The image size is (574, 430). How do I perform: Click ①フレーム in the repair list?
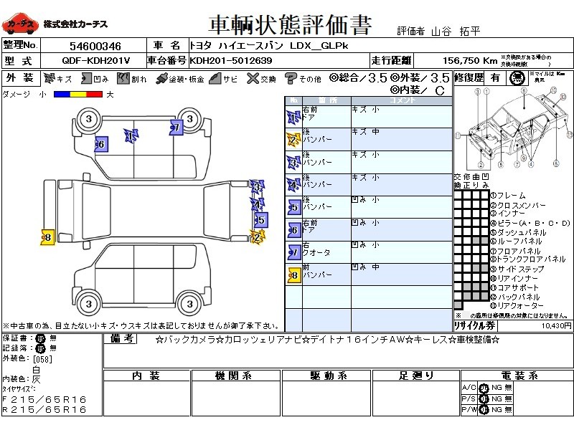(x=508, y=196)
